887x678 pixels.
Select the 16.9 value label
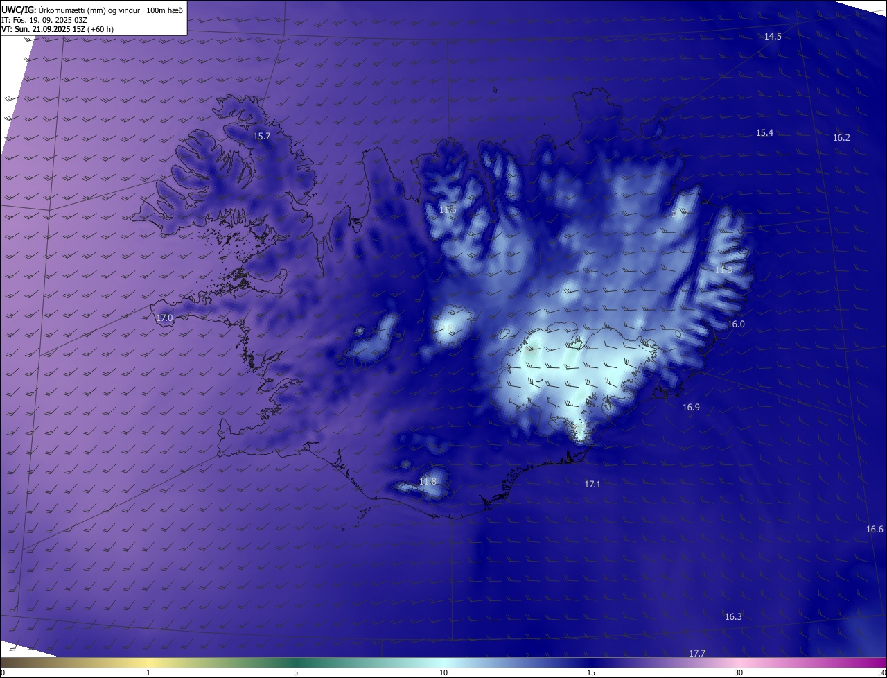click(691, 407)
